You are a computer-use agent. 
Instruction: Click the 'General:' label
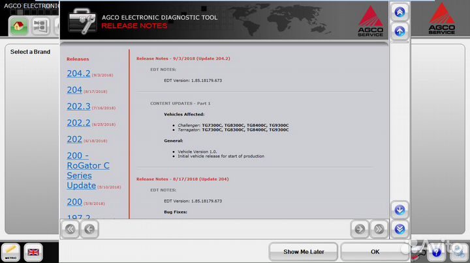173,141
